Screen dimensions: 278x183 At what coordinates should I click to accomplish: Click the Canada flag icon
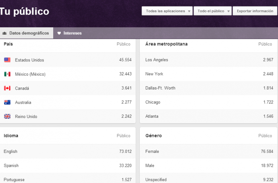click(7, 88)
